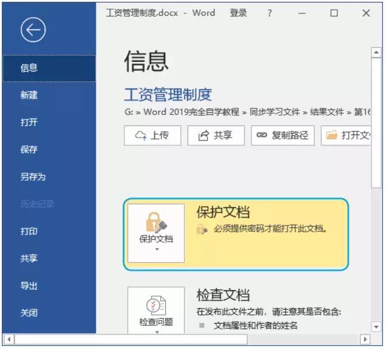Open help with the question mark icon

tap(270, 13)
